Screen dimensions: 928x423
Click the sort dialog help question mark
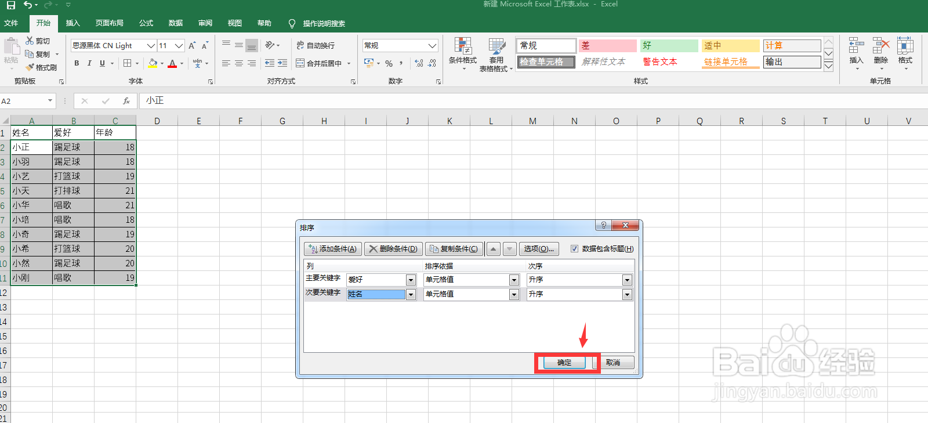[x=603, y=225]
